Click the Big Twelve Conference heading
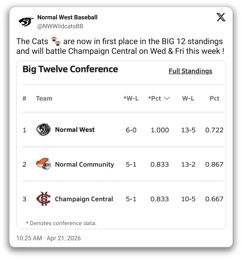The image size is (242, 259). [x=70, y=69]
